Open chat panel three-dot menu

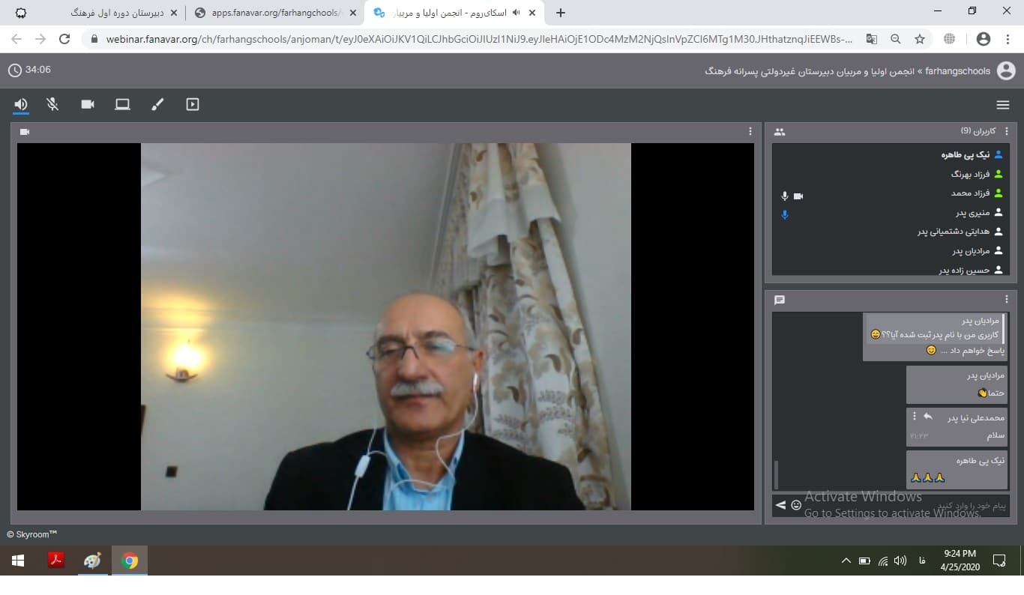(x=1007, y=300)
